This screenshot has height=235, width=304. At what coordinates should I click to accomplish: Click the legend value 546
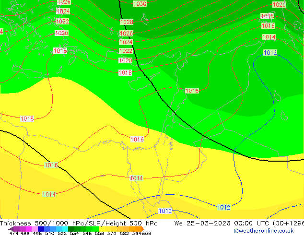tap(87, 233)
